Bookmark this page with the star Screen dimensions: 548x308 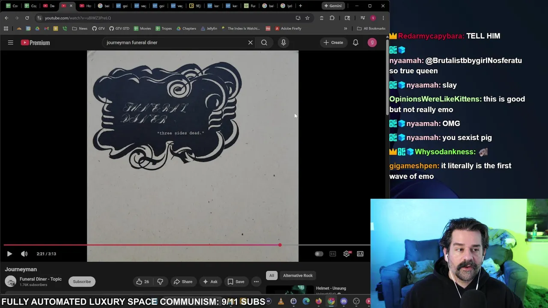tap(307, 18)
